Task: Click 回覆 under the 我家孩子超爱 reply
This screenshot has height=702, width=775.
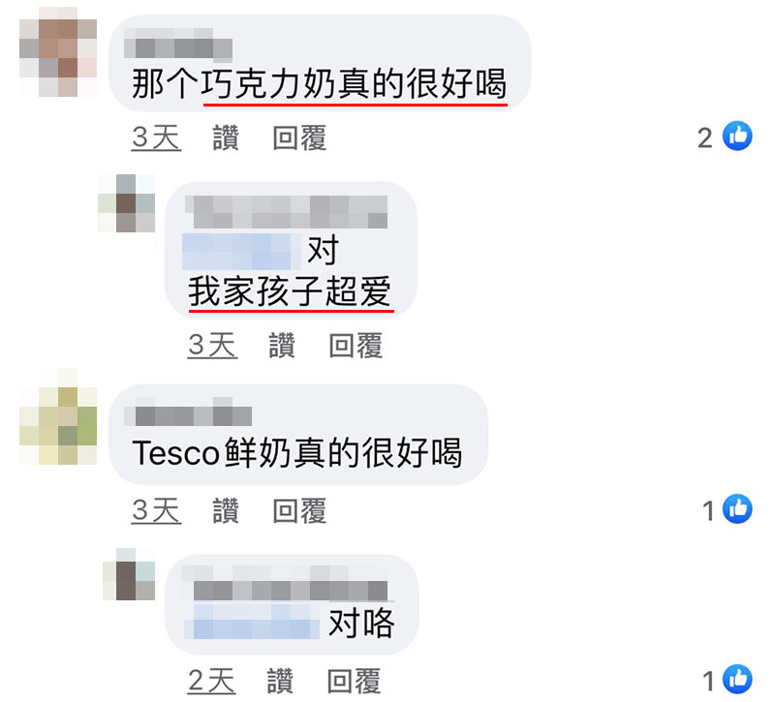Action: [x=356, y=345]
